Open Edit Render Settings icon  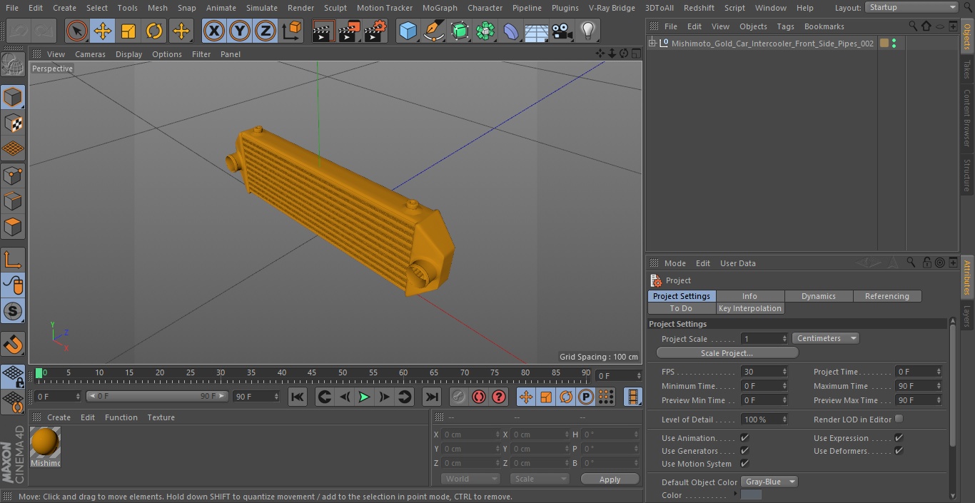[375, 31]
